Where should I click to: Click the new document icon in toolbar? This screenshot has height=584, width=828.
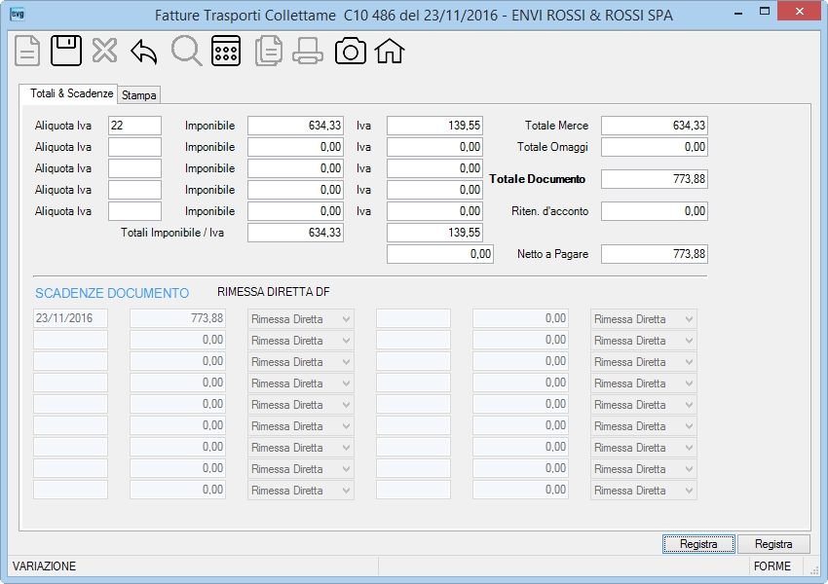(x=27, y=52)
